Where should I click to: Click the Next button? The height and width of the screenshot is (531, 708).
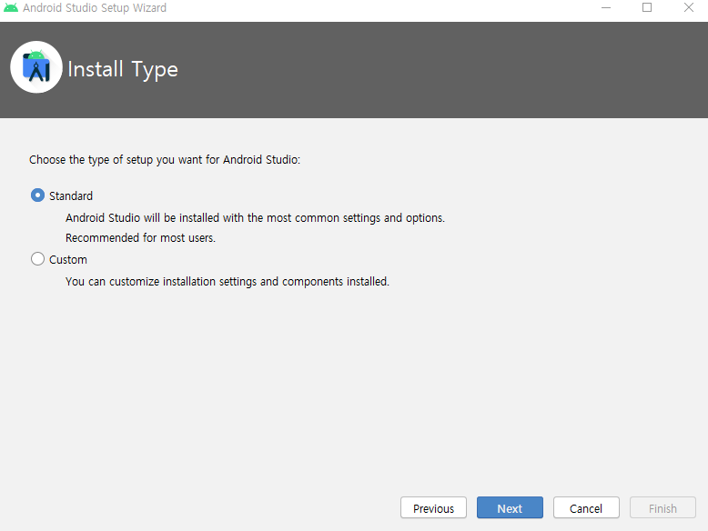pos(510,508)
